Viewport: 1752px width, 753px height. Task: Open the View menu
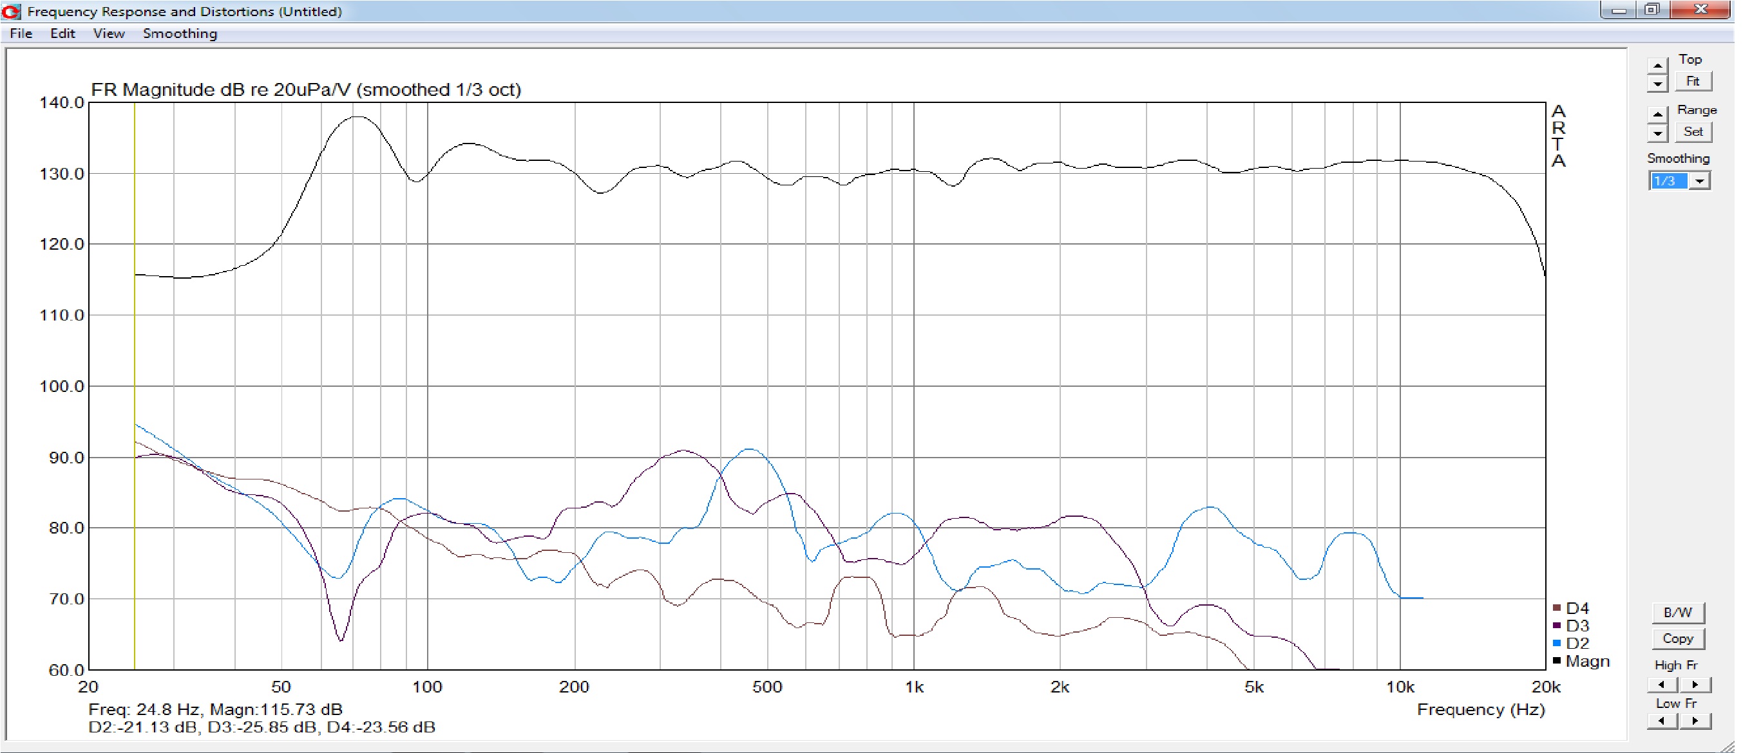pyautogui.click(x=109, y=33)
